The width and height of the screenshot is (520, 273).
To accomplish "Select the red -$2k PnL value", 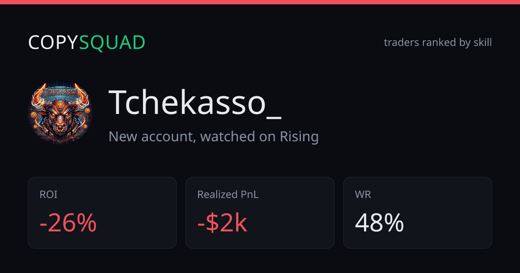I will 222,223.
